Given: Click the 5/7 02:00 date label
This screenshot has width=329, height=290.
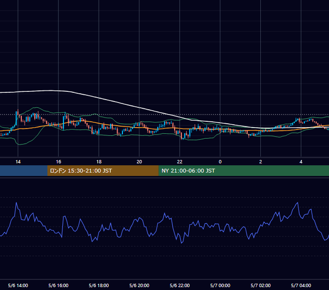Looking at the screenshot, I should pyautogui.click(x=261, y=285).
